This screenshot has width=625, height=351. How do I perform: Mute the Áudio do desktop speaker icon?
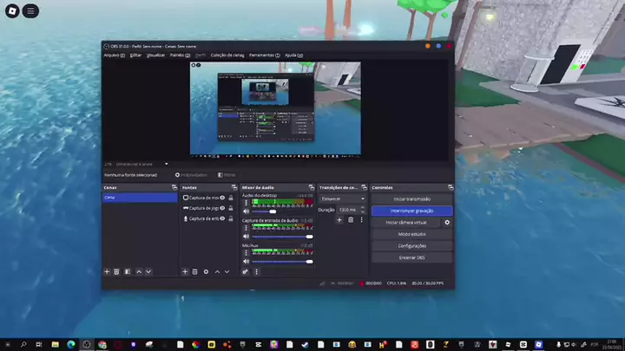[x=247, y=211]
